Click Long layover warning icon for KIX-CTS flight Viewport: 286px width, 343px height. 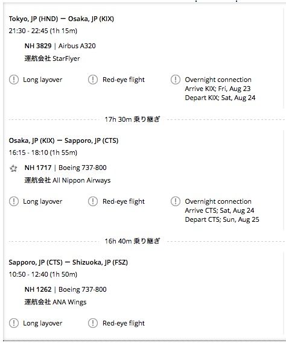pyautogui.click(x=14, y=201)
